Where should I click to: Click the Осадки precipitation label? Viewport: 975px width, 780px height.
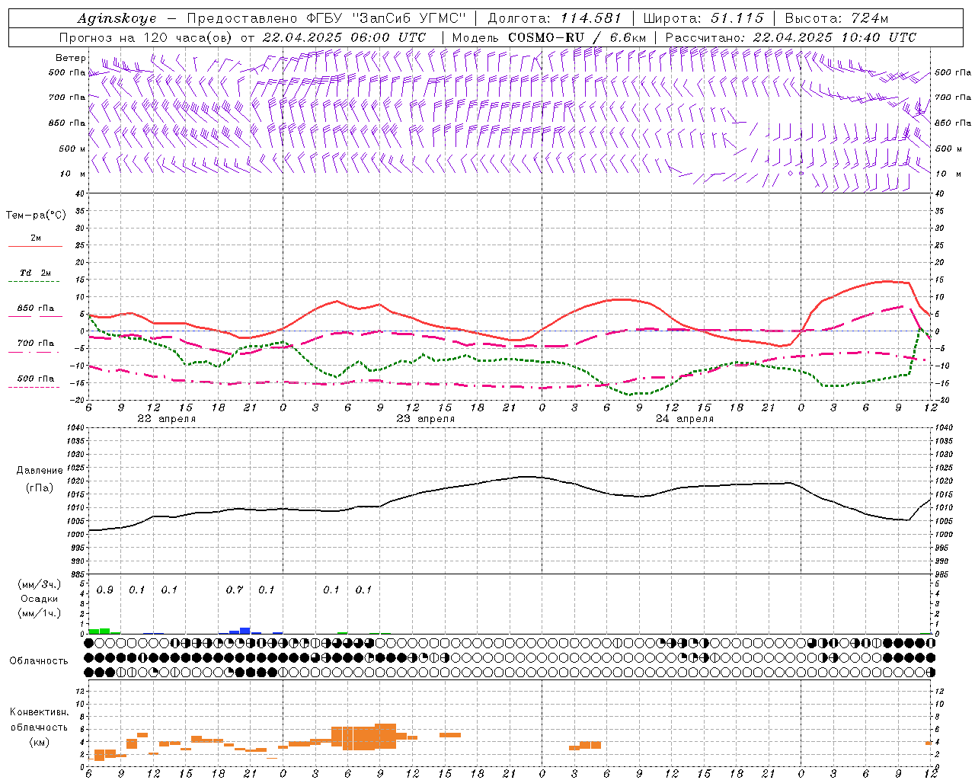[40, 599]
